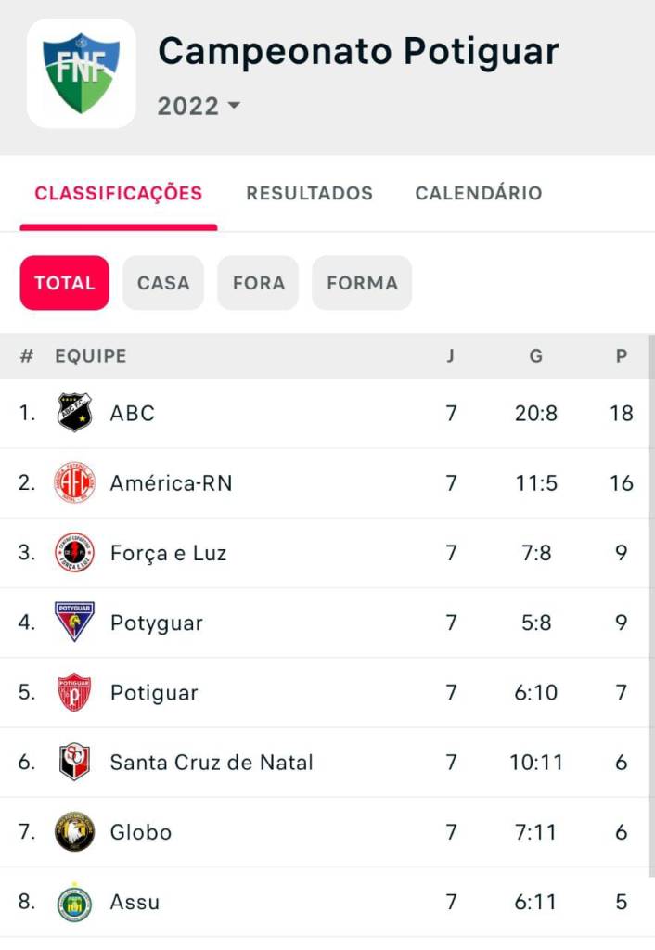The height and width of the screenshot is (950, 655).
Task: Switch to the Forma filter
Action: [x=362, y=283]
